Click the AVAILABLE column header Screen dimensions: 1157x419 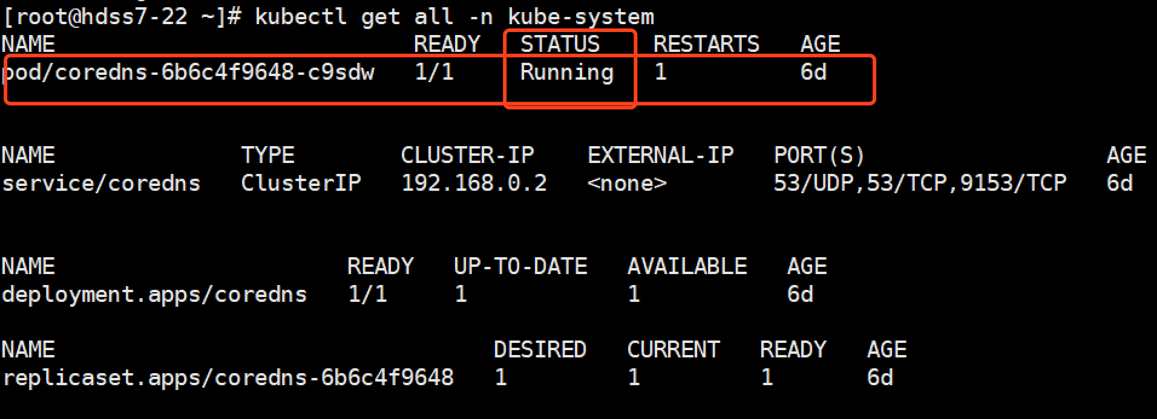tap(687, 266)
